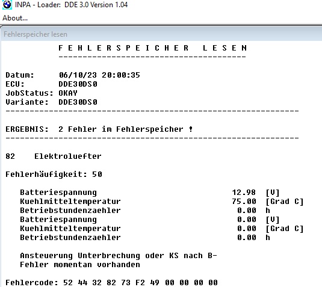Click the coolant temperature value 75.00
The width and height of the screenshot is (322, 287).
pyautogui.click(x=244, y=202)
